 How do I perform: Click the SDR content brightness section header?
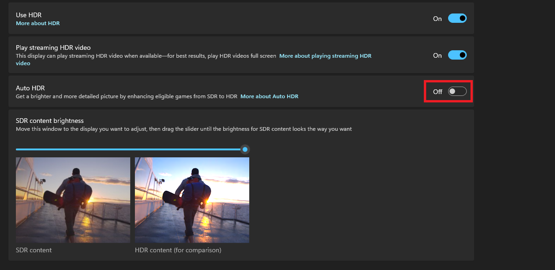(x=49, y=121)
